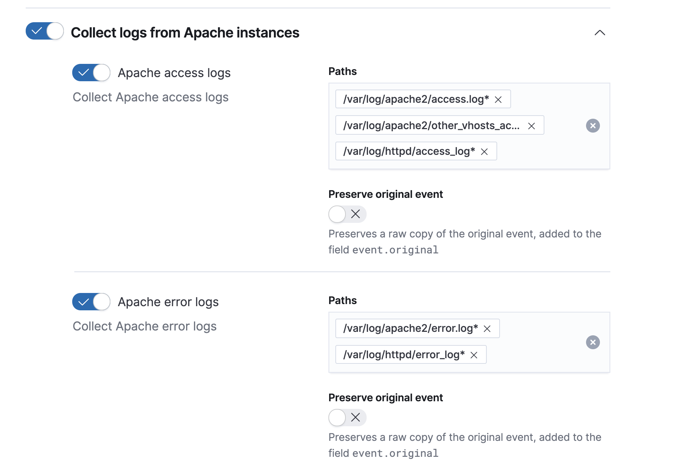Clear all error log paths

pos(593,342)
